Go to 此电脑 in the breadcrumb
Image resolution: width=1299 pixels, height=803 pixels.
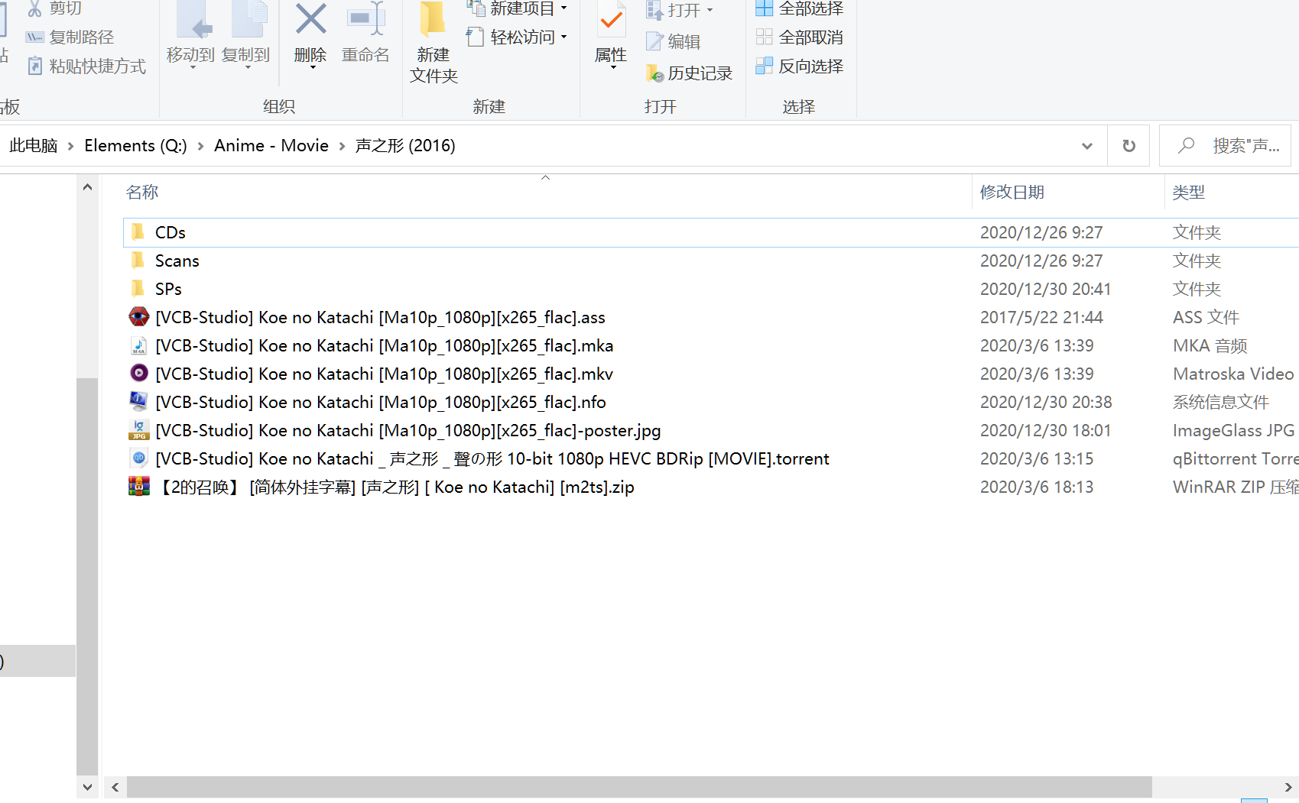[x=34, y=145]
